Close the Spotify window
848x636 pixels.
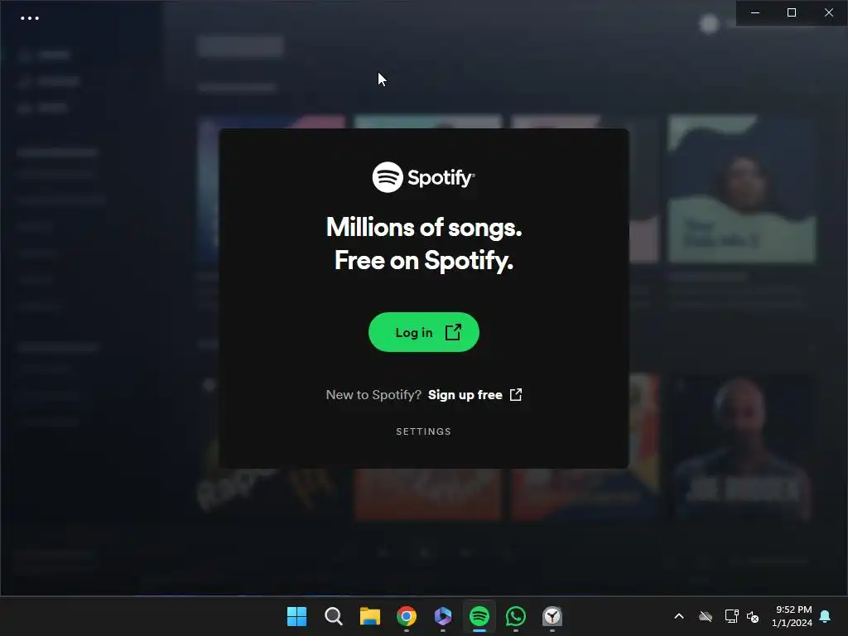point(828,12)
